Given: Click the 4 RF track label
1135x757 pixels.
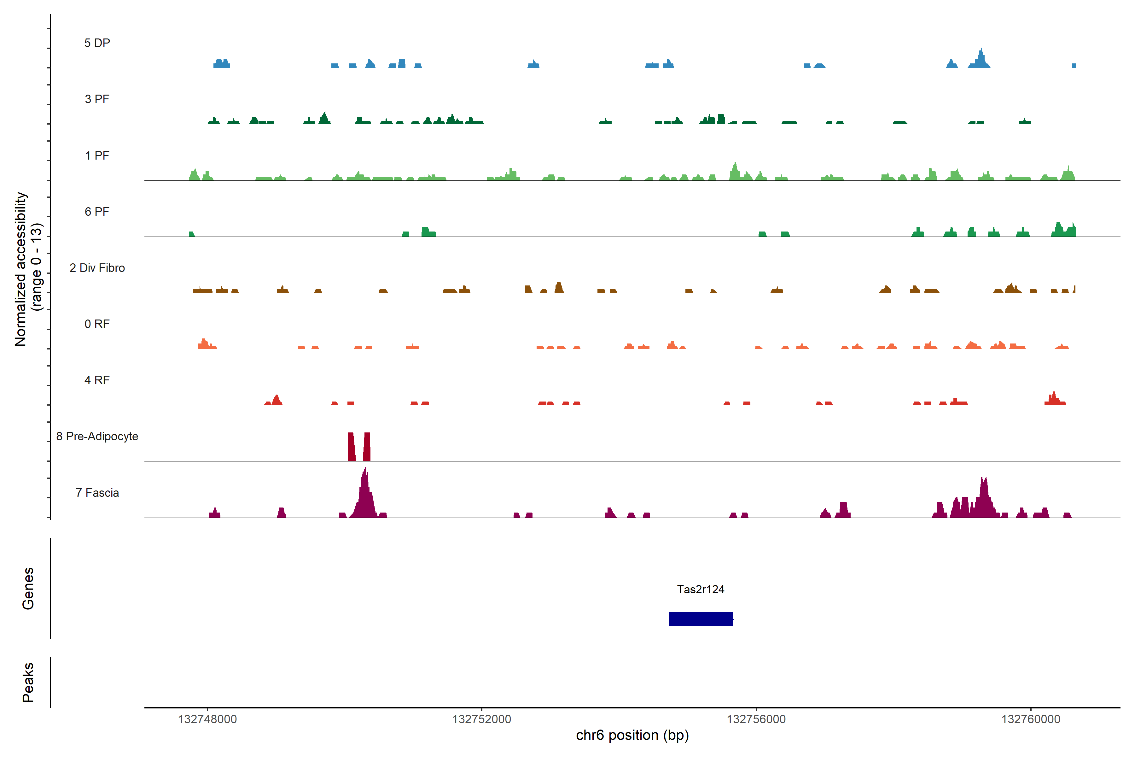Looking at the screenshot, I should pyautogui.click(x=97, y=380).
